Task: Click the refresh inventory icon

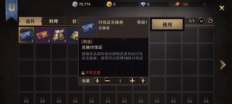Action: pos(210,21)
